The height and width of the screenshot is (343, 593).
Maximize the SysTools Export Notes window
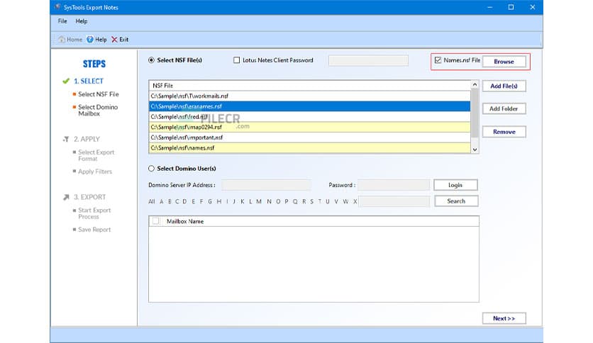(511, 7)
